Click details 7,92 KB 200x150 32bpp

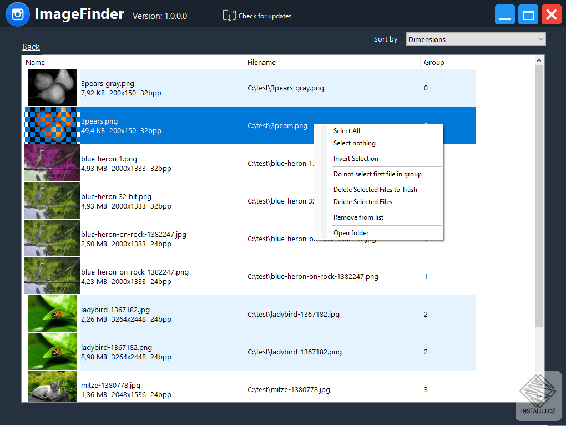[x=121, y=93]
